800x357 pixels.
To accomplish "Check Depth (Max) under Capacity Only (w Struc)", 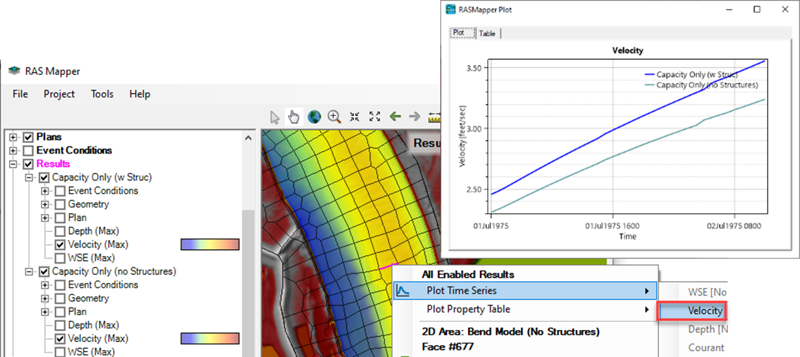I will point(60,231).
